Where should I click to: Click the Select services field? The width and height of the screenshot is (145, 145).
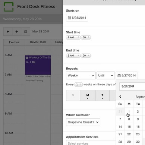(91, 142)
